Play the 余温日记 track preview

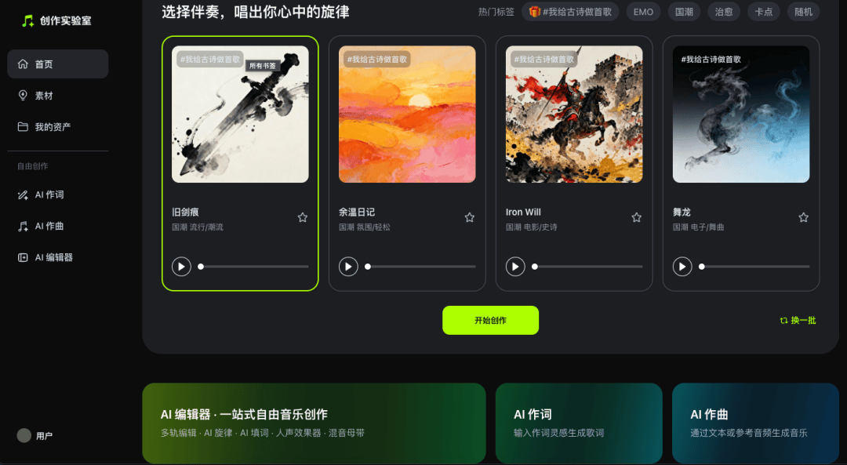click(348, 267)
